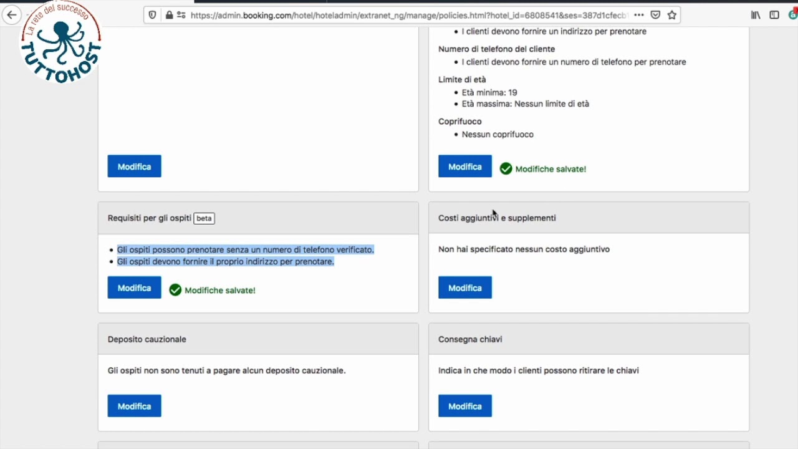Viewport: 798px width, 449px height.
Task: Click 'Coprifuoco' heading
Action: click(x=460, y=121)
